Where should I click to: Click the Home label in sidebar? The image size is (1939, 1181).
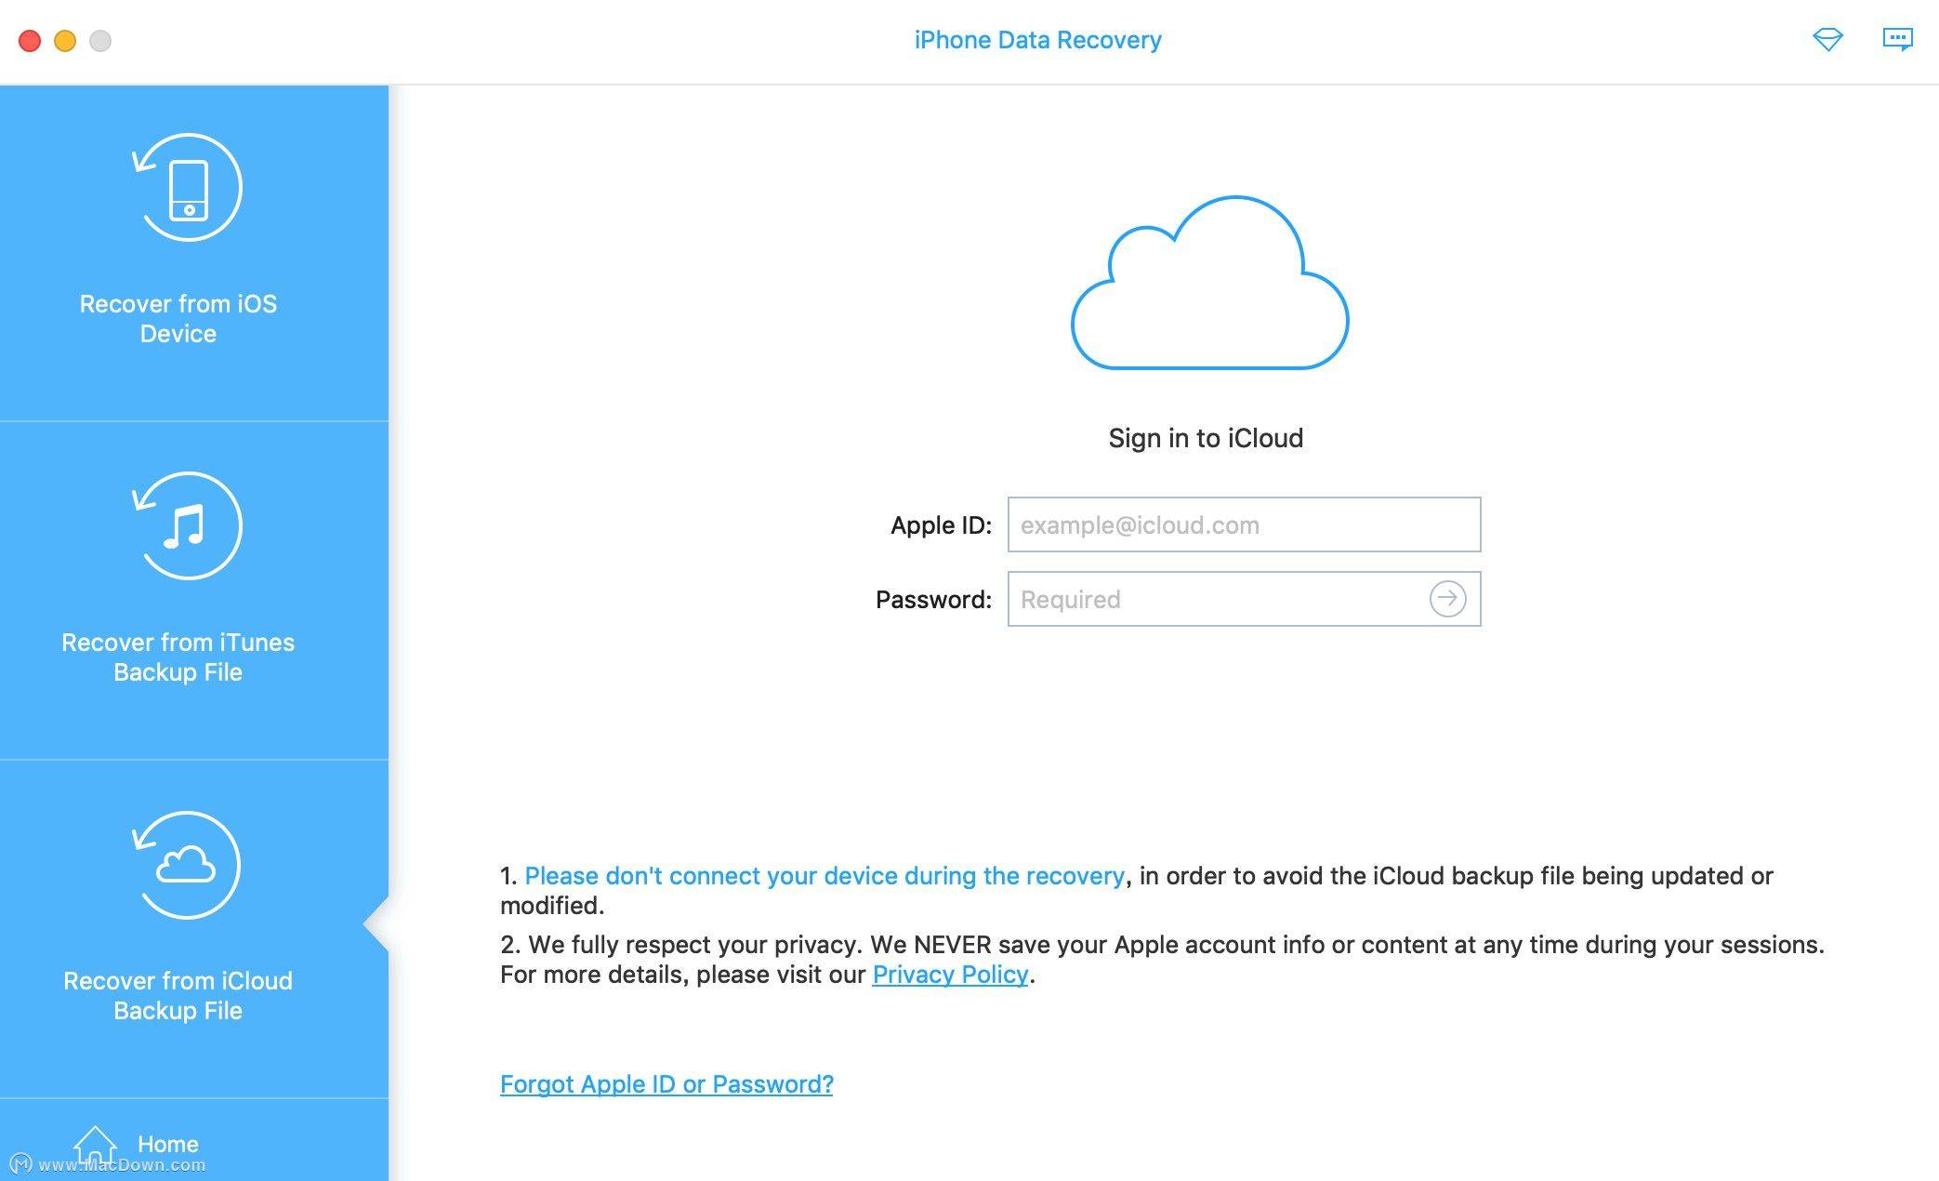point(168,1144)
